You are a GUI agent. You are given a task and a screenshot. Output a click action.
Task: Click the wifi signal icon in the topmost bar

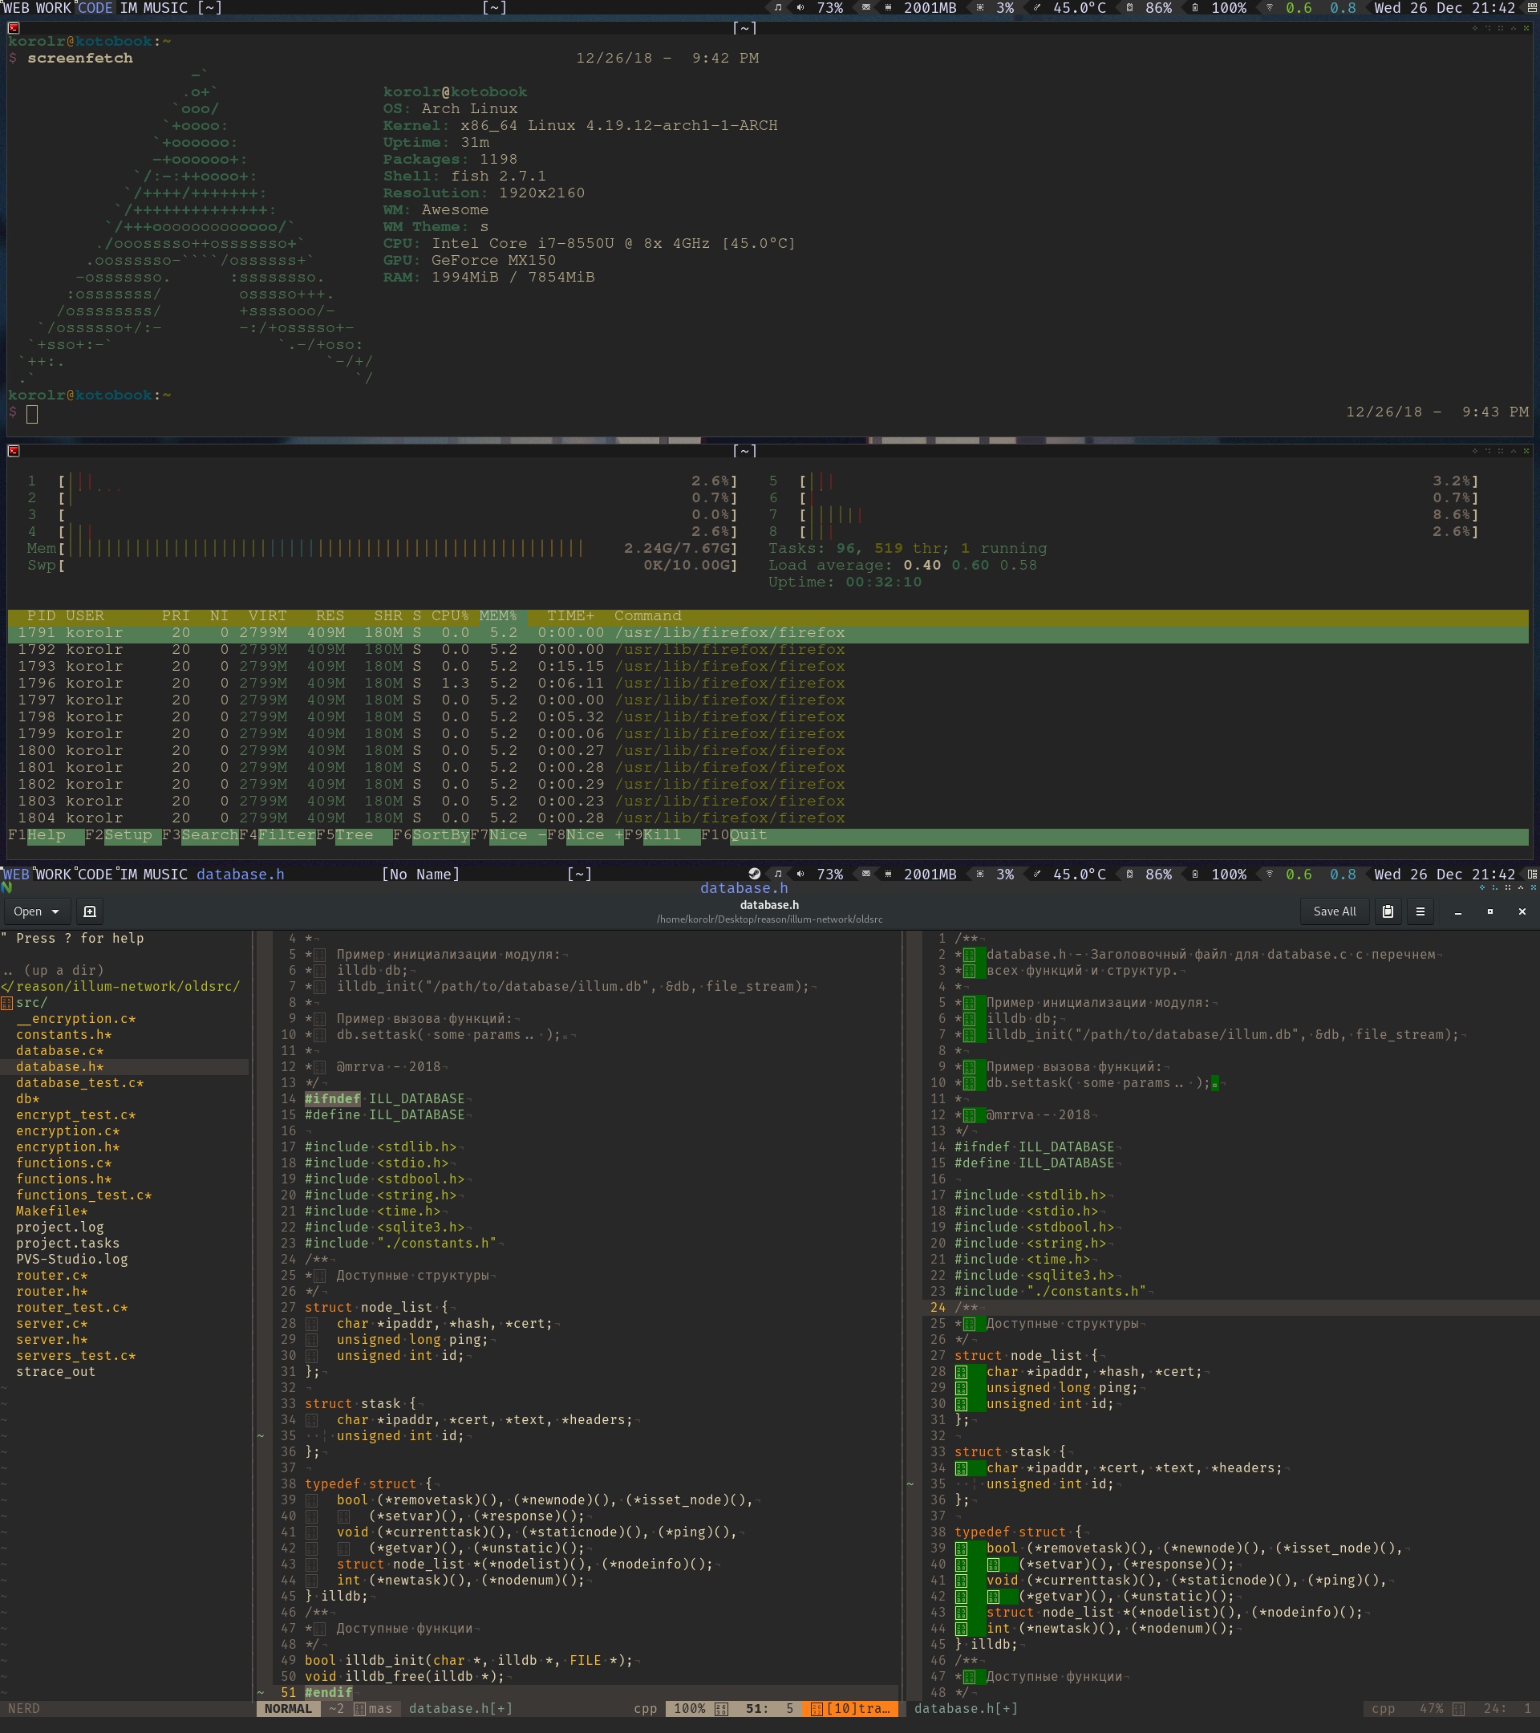click(1269, 8)
